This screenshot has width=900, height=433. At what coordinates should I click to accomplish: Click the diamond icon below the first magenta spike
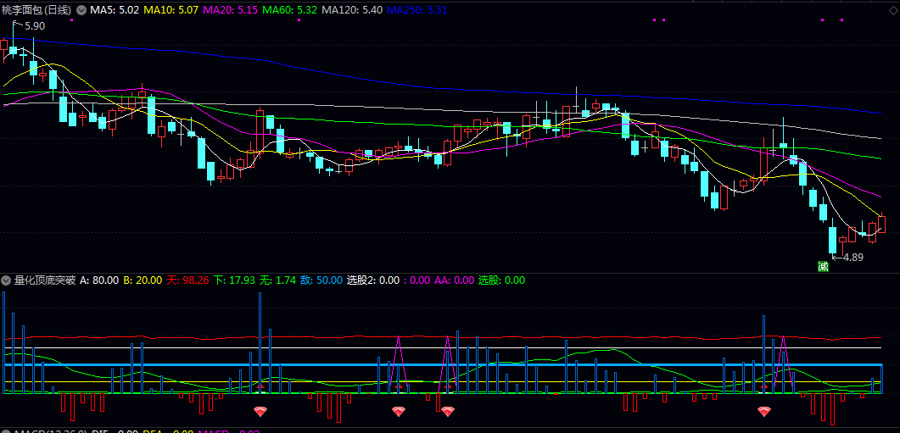tap(399, 411)
